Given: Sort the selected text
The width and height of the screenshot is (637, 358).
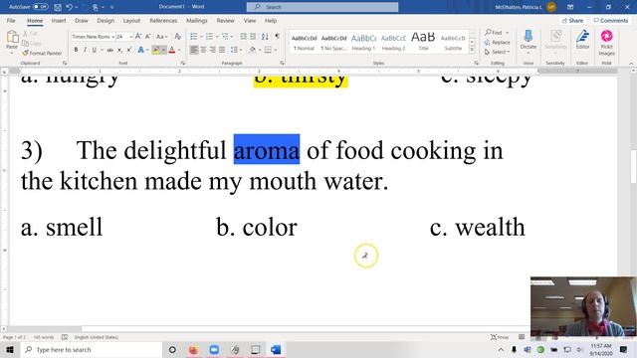Looking at the screenshot, I should click(x=265, y=37).
